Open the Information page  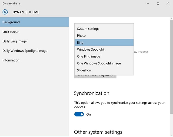[35, 60]
